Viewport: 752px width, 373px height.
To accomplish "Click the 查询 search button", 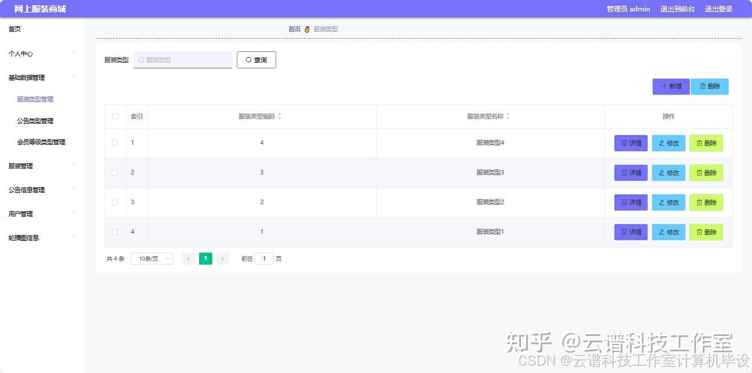I will click(256, 60).
